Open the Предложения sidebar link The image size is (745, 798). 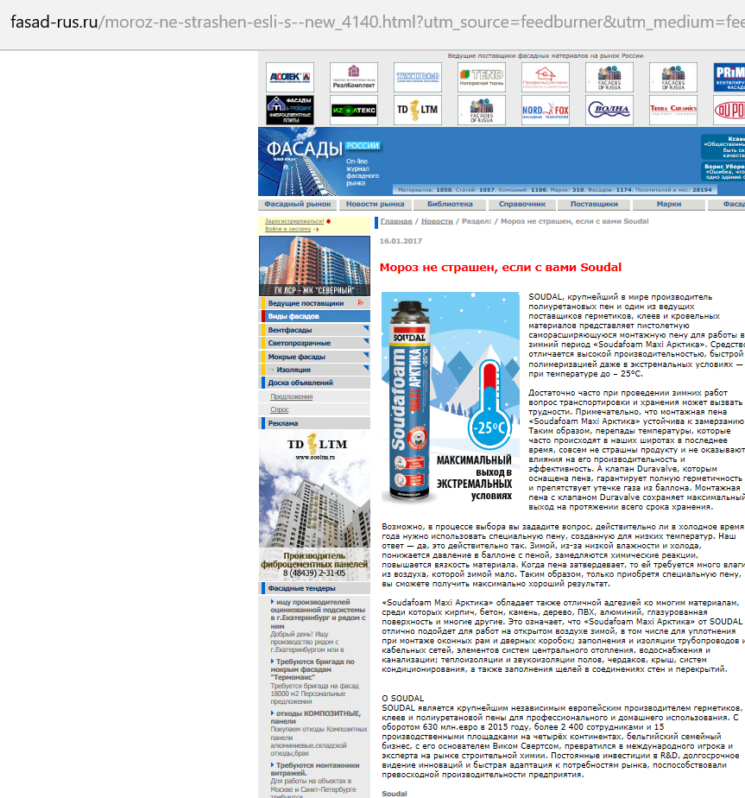pos(292,396)
